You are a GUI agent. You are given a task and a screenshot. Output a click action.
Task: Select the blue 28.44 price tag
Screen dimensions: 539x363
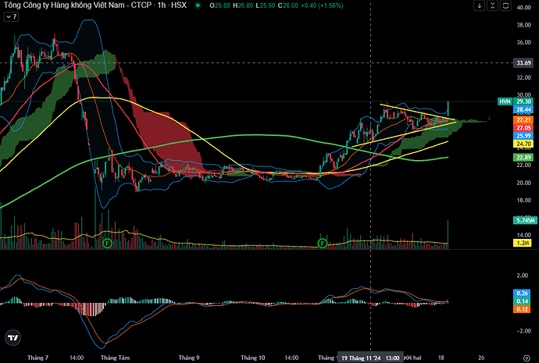[523, 109]
